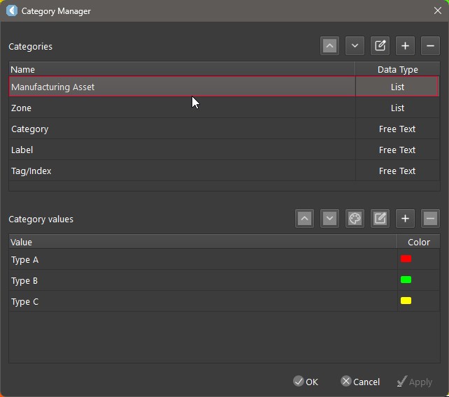Move category value down arrow

329,219
